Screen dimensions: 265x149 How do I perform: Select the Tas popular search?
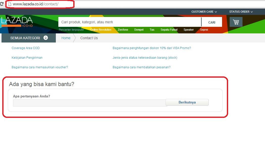pos(152,30)
